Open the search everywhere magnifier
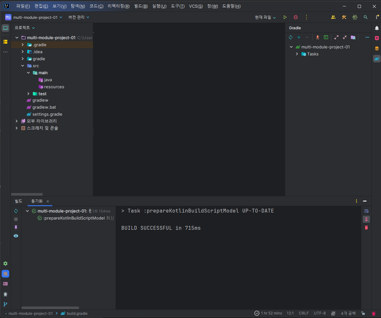The image size is (381, 318). pos(365,17)
